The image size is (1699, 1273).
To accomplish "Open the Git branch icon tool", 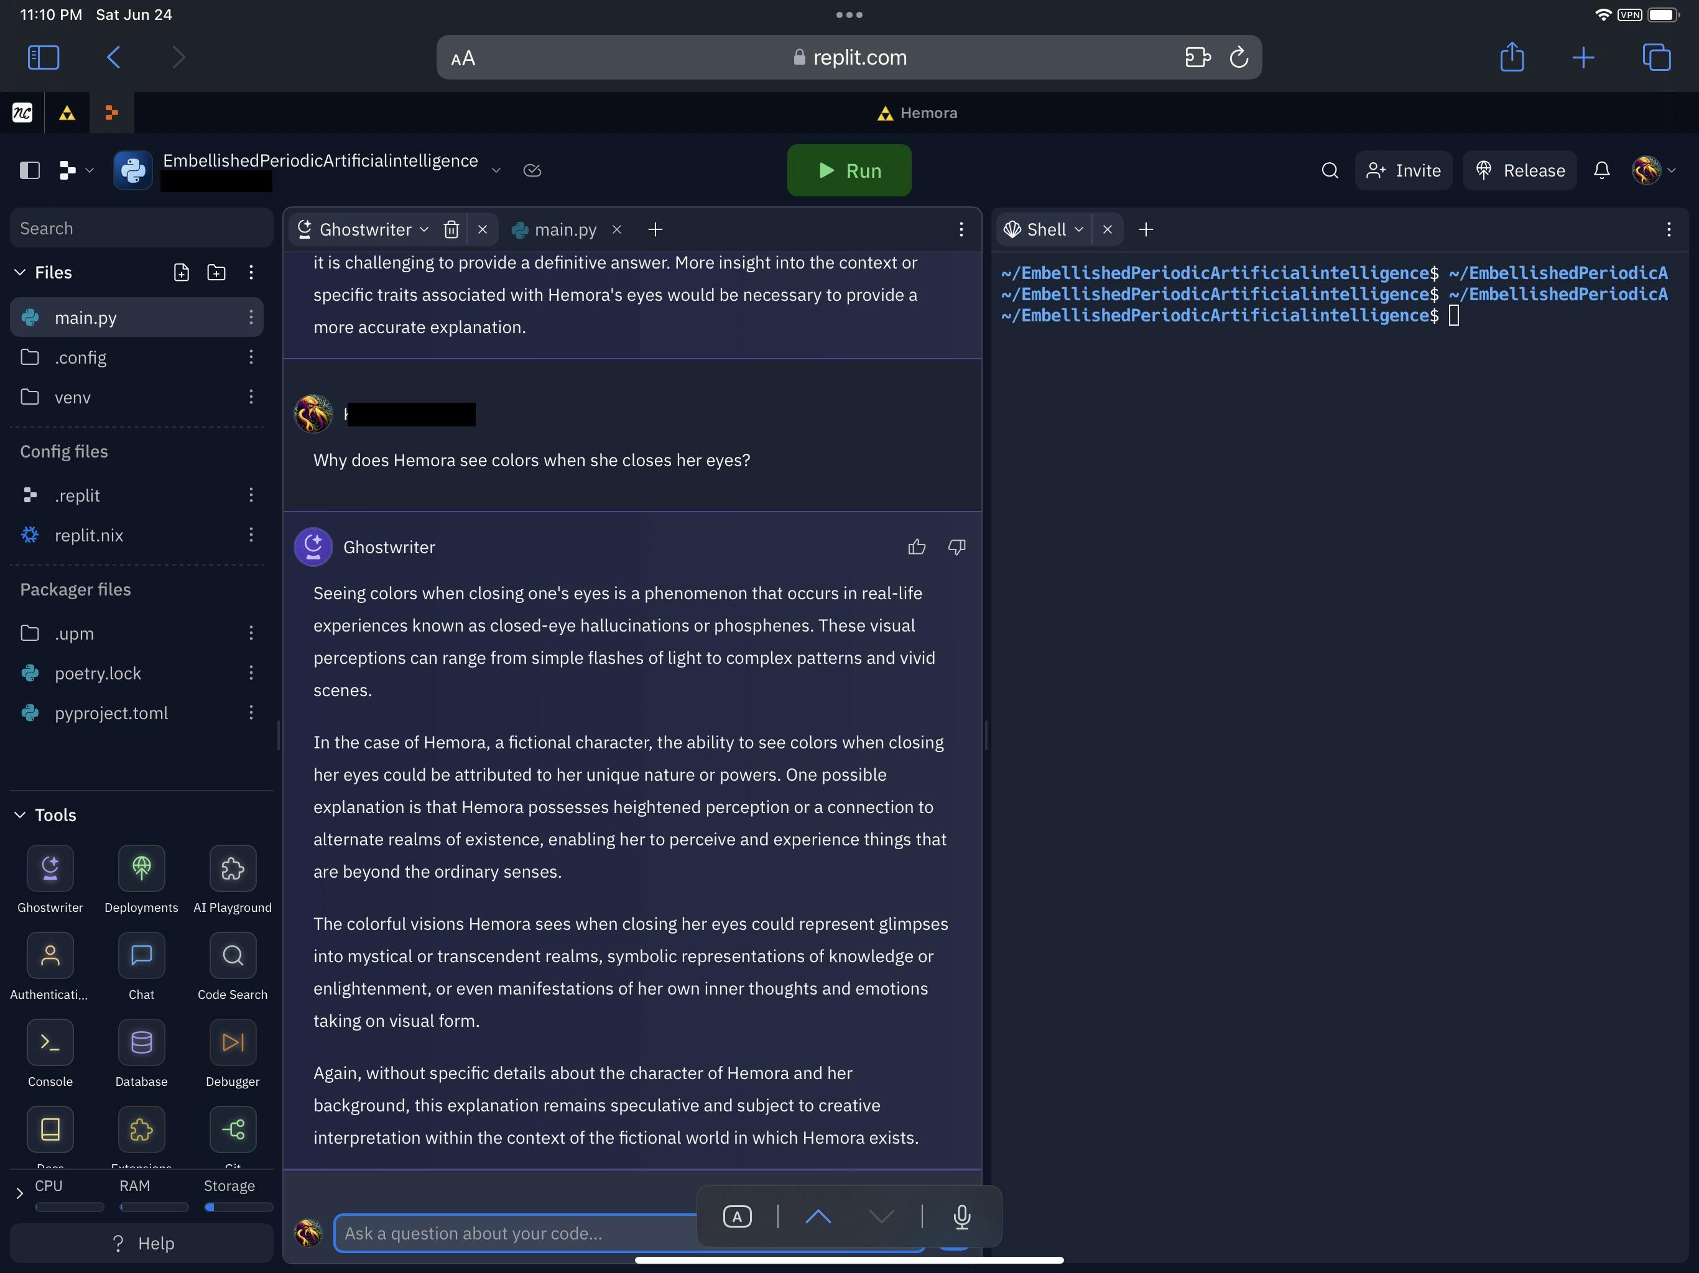I will pyautogui.click(x=233, y=1129).
